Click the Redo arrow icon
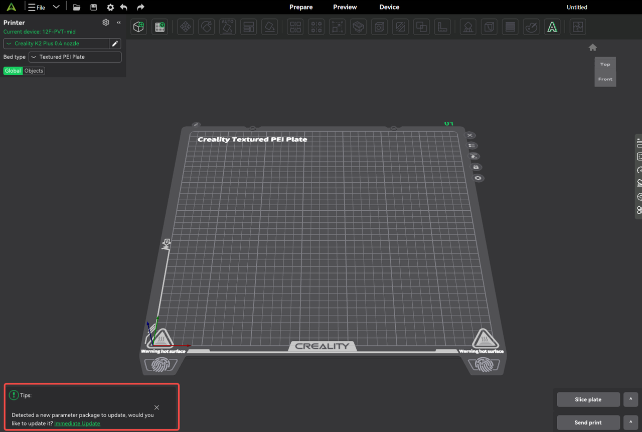Image resolution: width=642 pixels, height=432 pixels. point(140,7)
